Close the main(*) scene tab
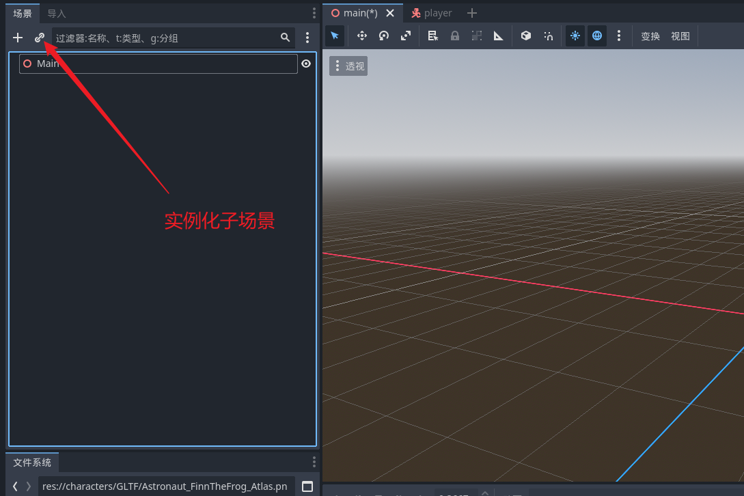 (390, 13)
